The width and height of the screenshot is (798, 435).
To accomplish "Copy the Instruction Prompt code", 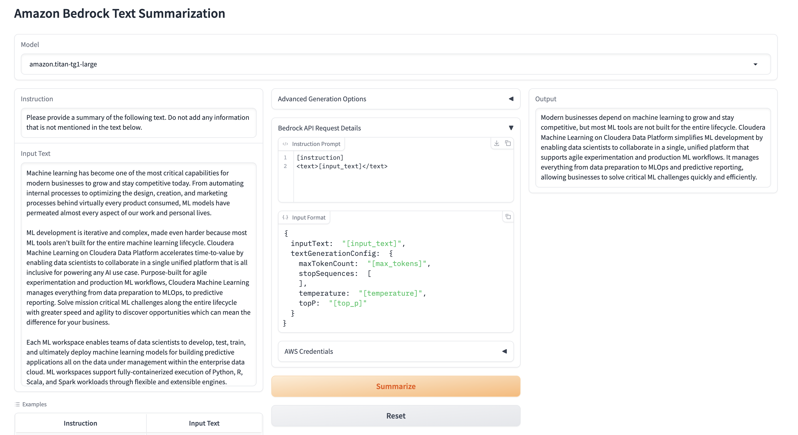I will [508, 143].
